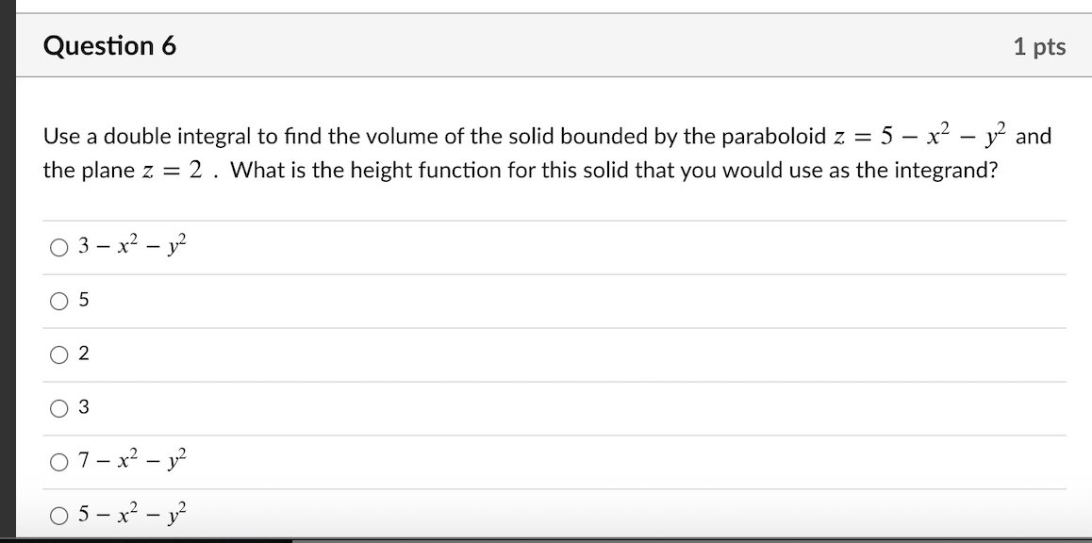This screenshot has height=543, width=1092.
Task: Select the answer option 7 − x² − y²
Action: pos(59,460)
